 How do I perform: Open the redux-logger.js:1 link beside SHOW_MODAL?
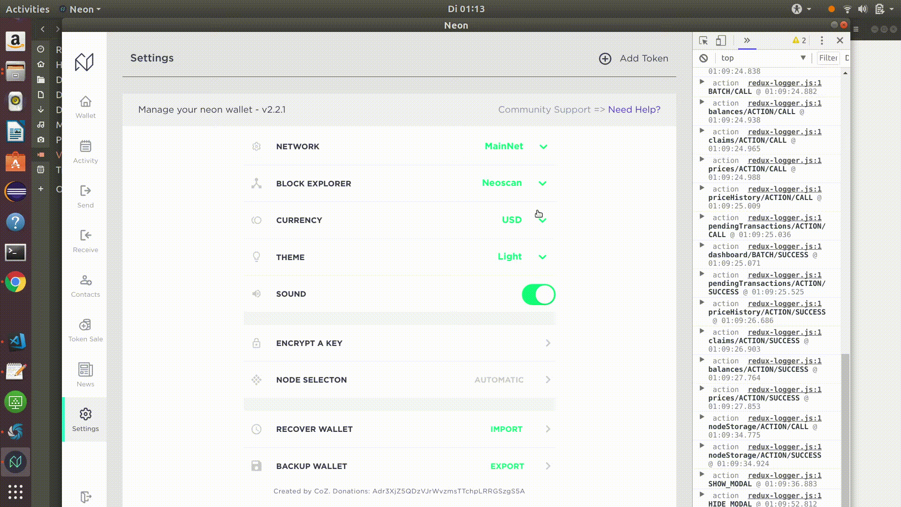click(x=785, y=476)
